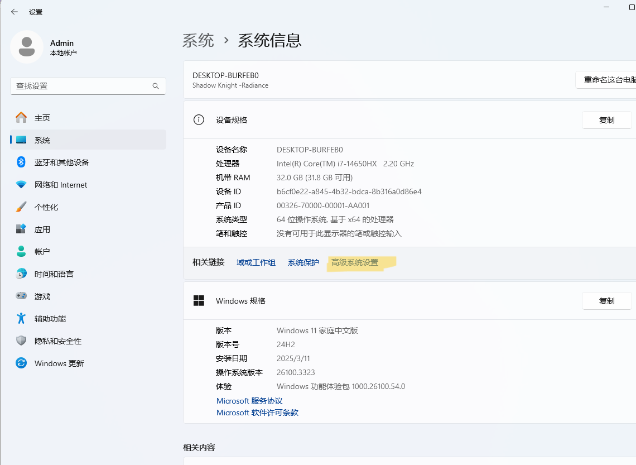Click the search magnifier icon
This screenshot has height=465, width=636.
click(x=155, y=86)
